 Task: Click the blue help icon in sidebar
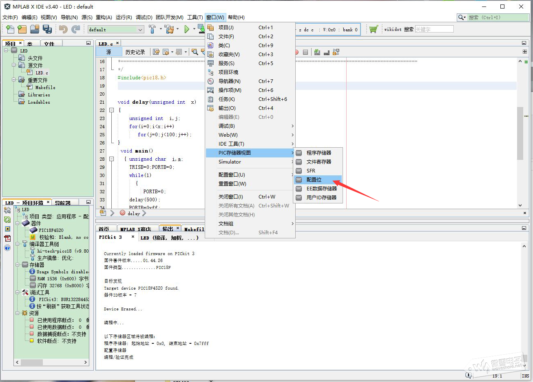coord(7,248)
